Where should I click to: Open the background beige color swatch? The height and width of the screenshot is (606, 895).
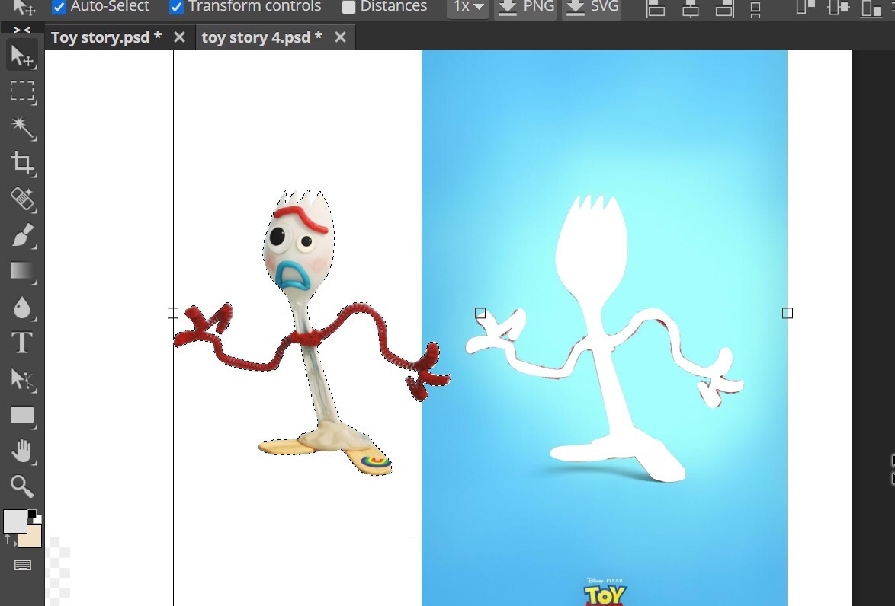[32, 537]
